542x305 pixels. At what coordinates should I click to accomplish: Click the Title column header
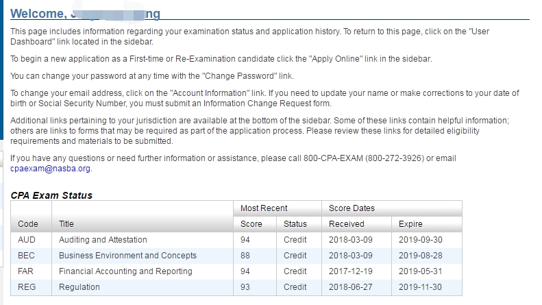66,224
